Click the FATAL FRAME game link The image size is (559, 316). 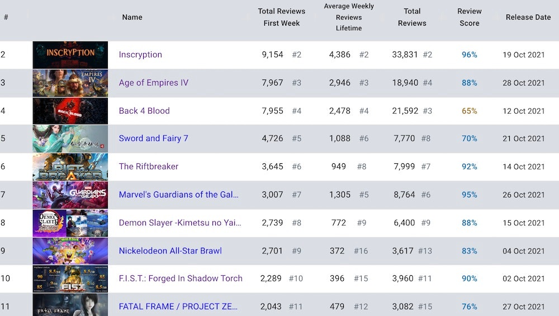(x=178, y=306)
